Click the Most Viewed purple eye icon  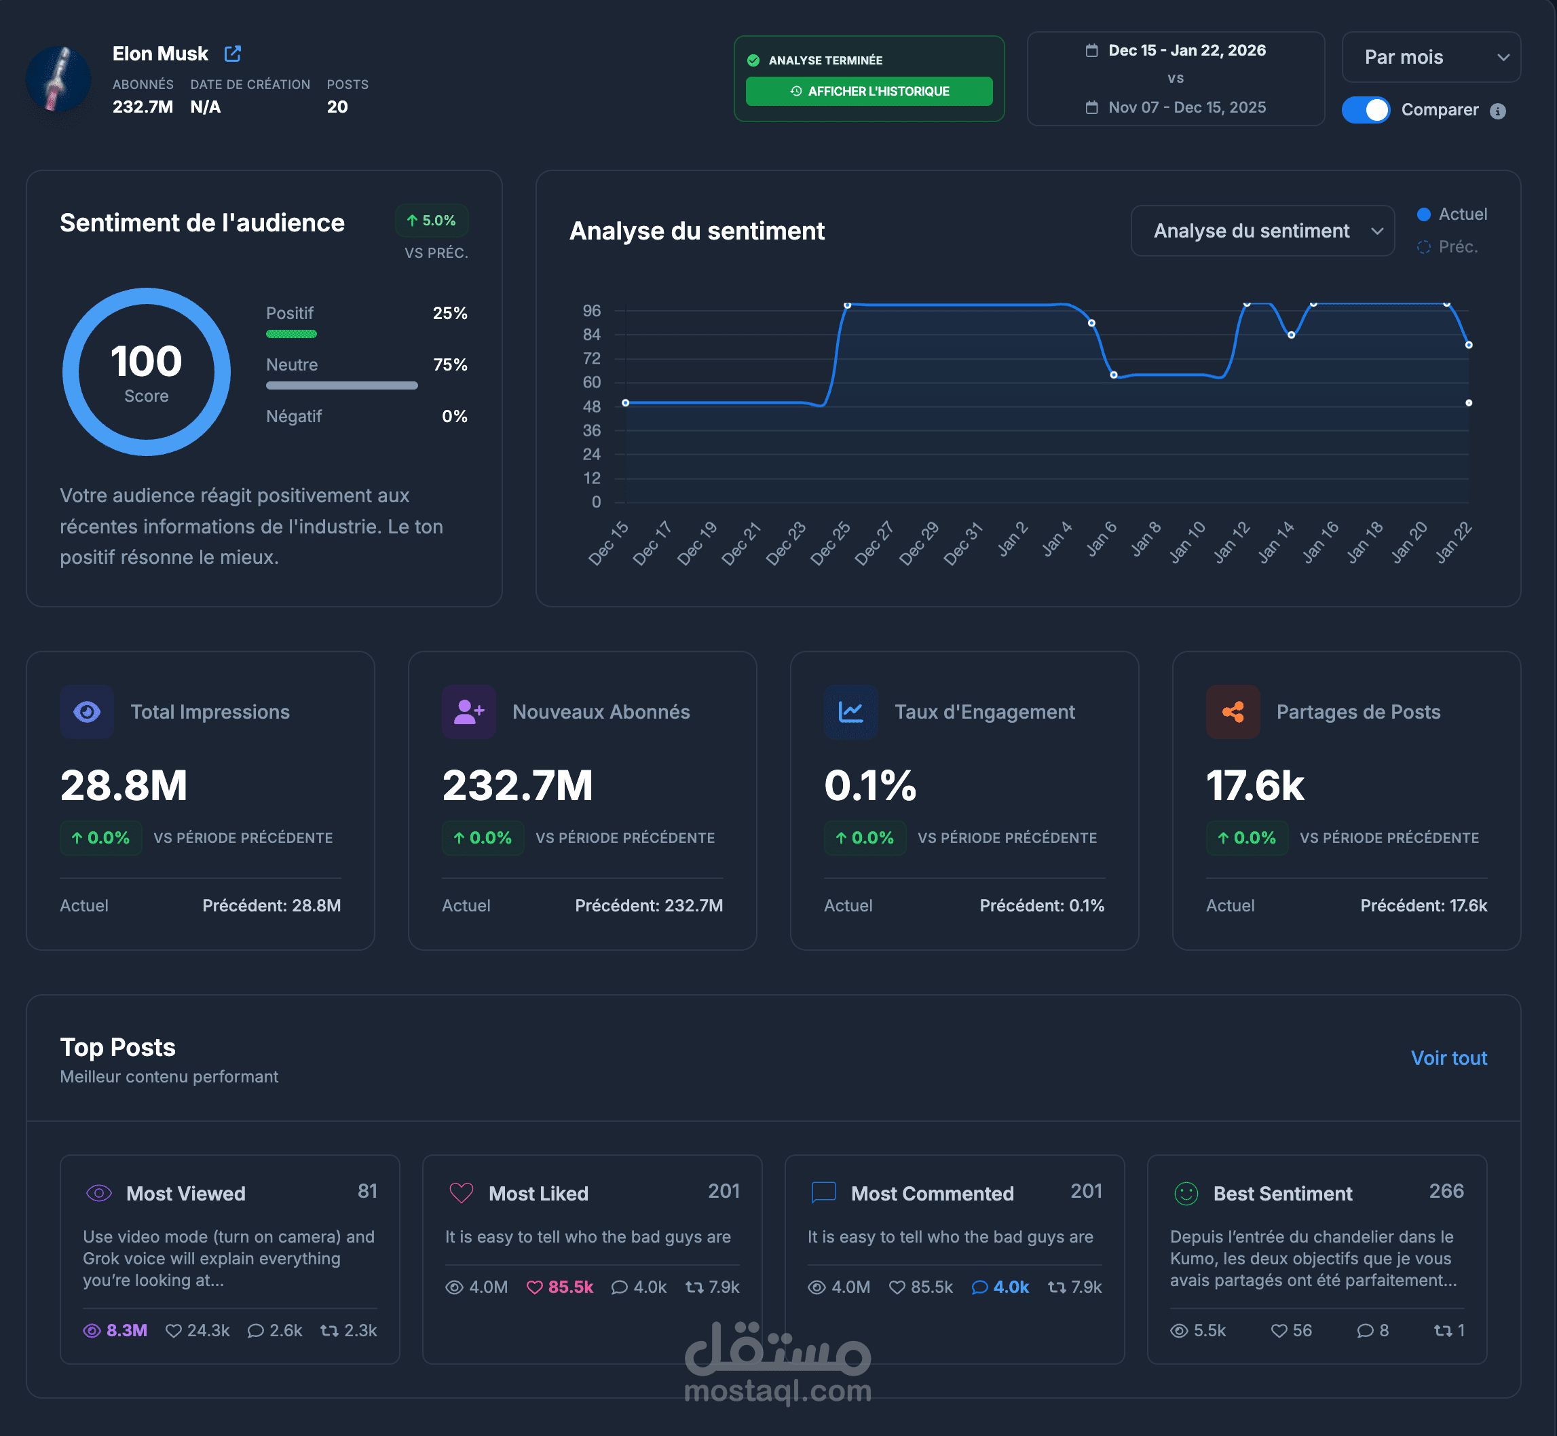pos(98,1193)
